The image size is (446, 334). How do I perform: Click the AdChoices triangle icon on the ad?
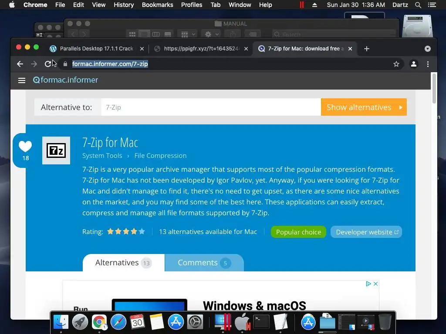click(368, 284)
